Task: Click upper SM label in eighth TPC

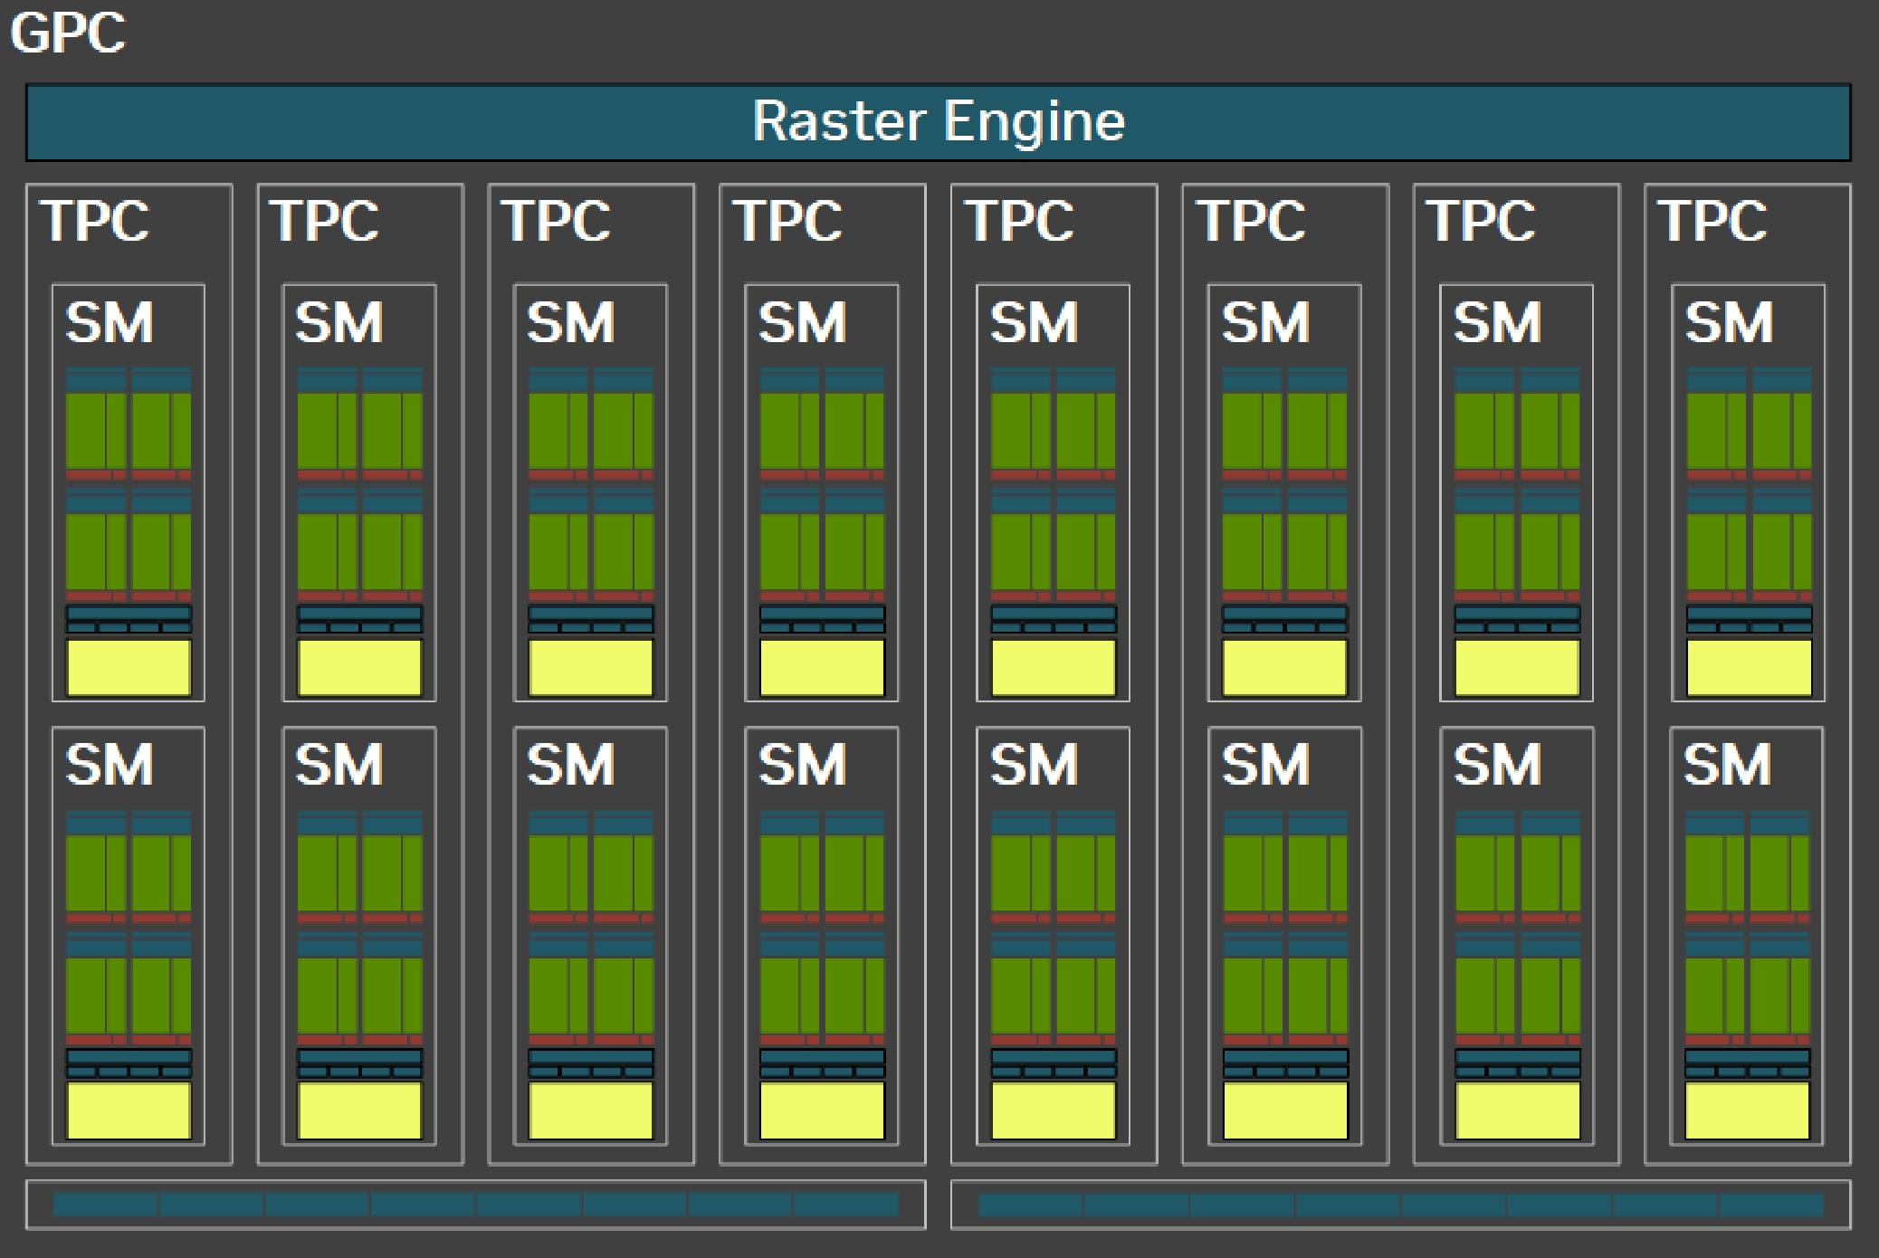Action: coord(1728,323)
